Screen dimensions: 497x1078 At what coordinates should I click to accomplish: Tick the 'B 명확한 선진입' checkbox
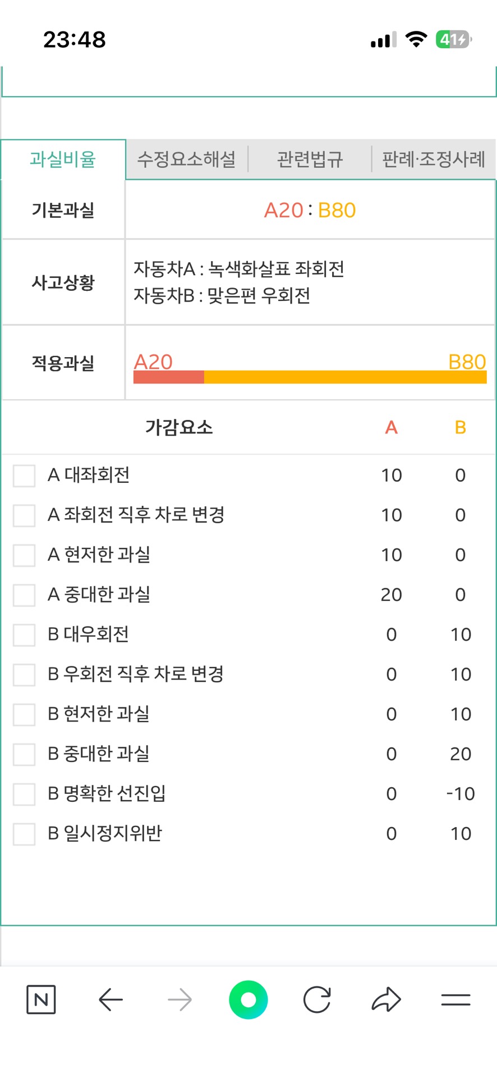(24, 794)
